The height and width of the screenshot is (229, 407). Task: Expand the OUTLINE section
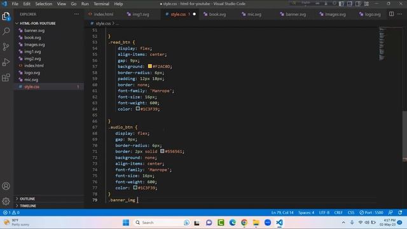pyautogui.click(x=27, y=198)
